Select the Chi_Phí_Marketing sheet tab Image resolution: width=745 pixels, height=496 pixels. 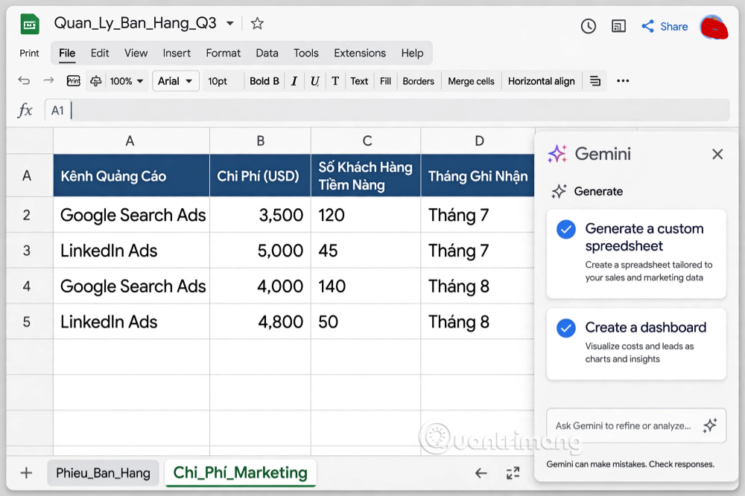241,473
